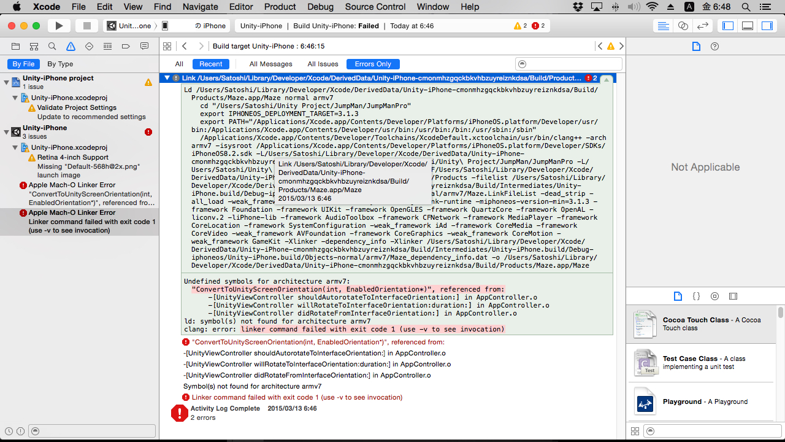Select the By File grouping
Image resolution: width=785 pixels, height=442 pixels.
24,64
